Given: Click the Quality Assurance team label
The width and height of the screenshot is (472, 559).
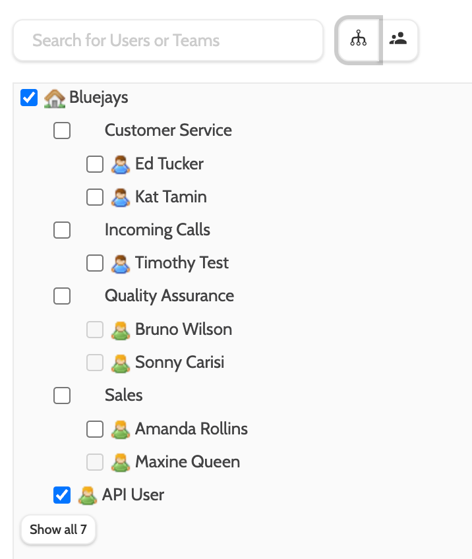Looking at the screenshot, I should point(169,296).
